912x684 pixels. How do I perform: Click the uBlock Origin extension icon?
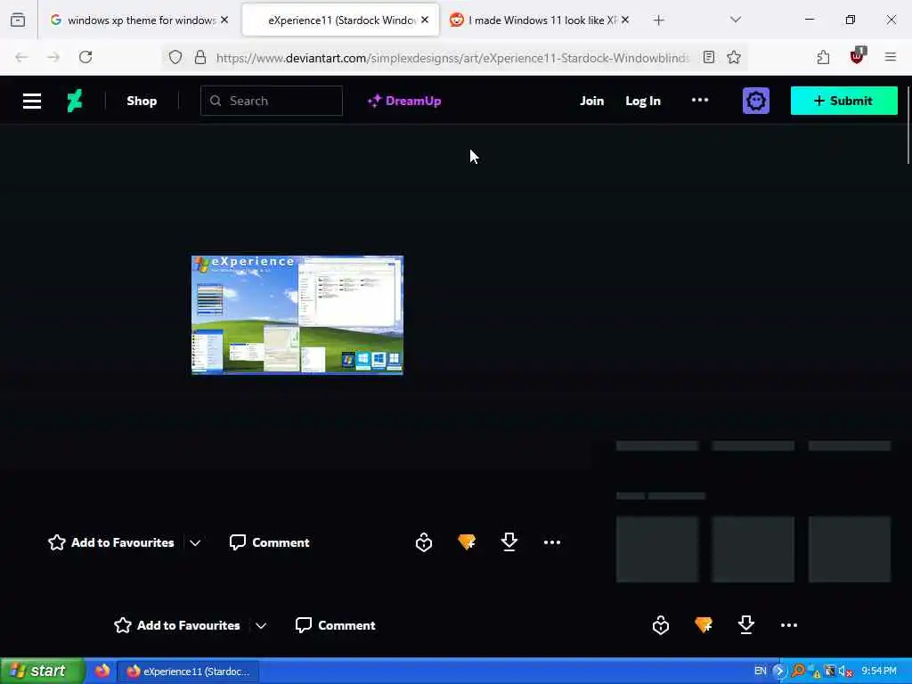(x=857, y=56)
